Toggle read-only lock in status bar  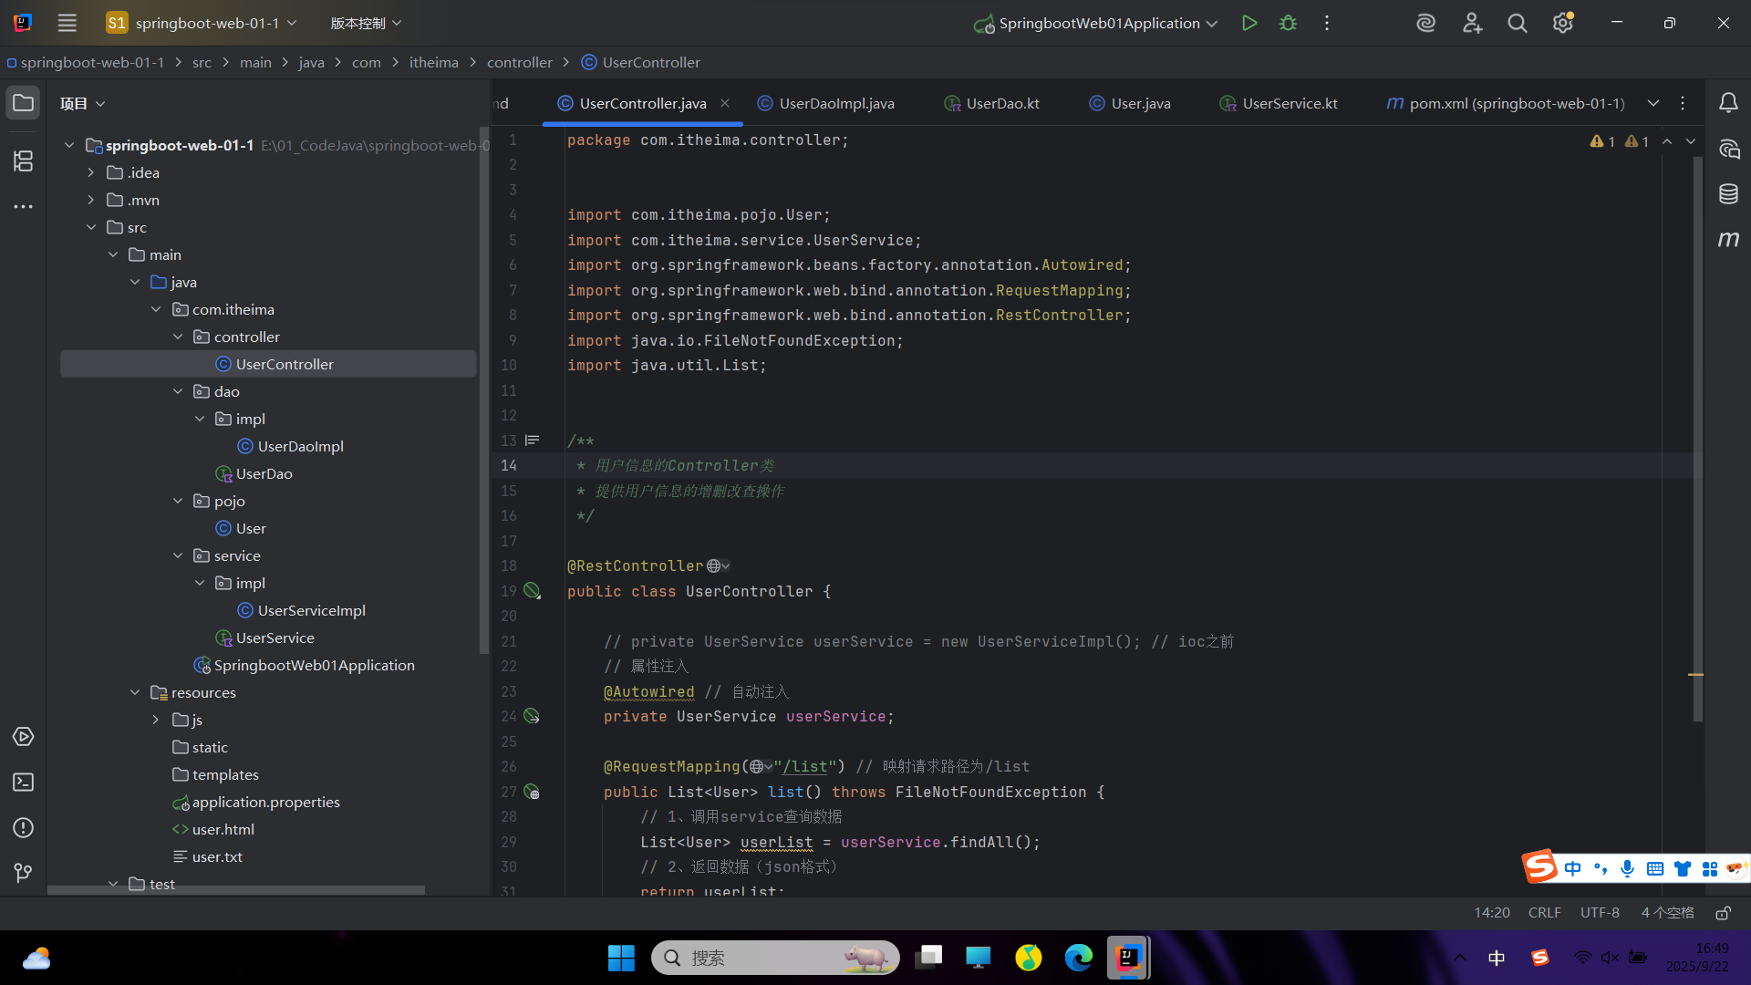(1723, 913)
